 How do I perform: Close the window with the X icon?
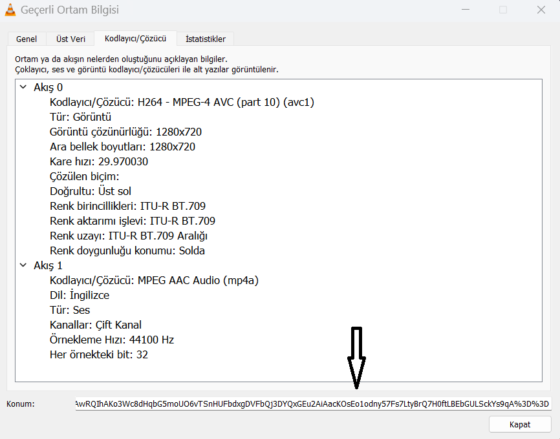pos(541,10)
